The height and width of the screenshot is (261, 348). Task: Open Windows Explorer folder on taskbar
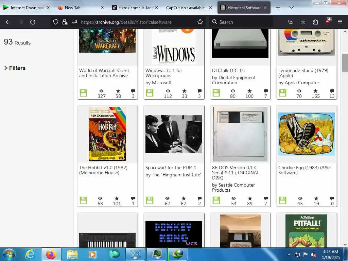[72, 254]
